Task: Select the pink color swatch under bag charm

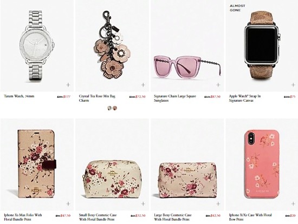Action: pos(115,108)
